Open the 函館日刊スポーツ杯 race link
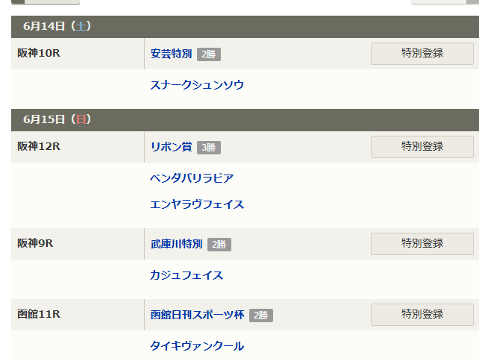The width and height of the screenshot is (479, 361). pyautogui.click(x=197, y=315)
